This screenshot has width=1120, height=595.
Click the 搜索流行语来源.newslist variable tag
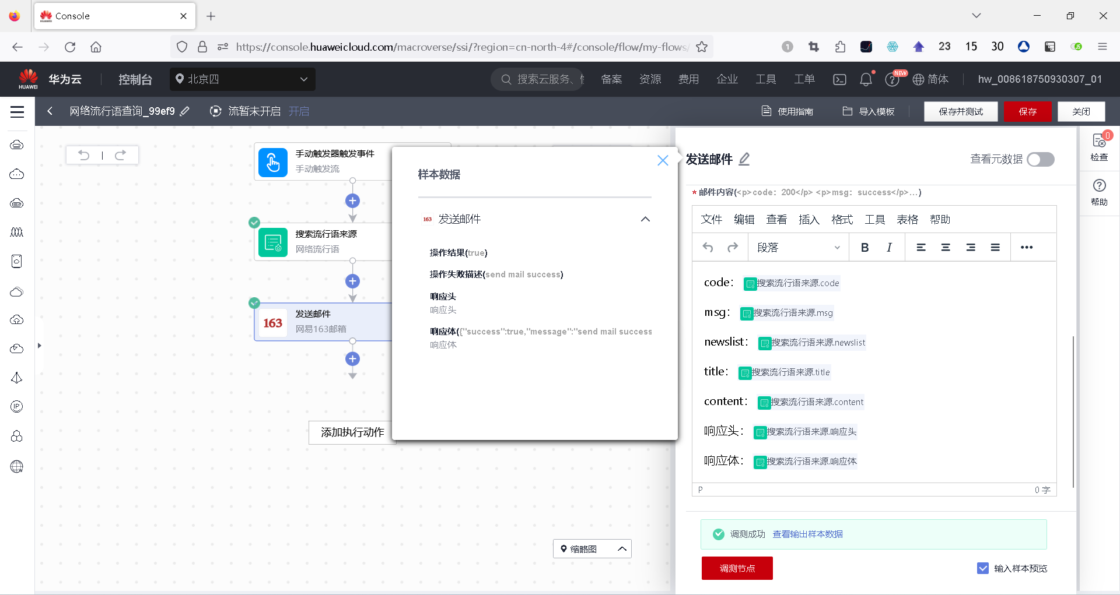(x=812, y=343)
